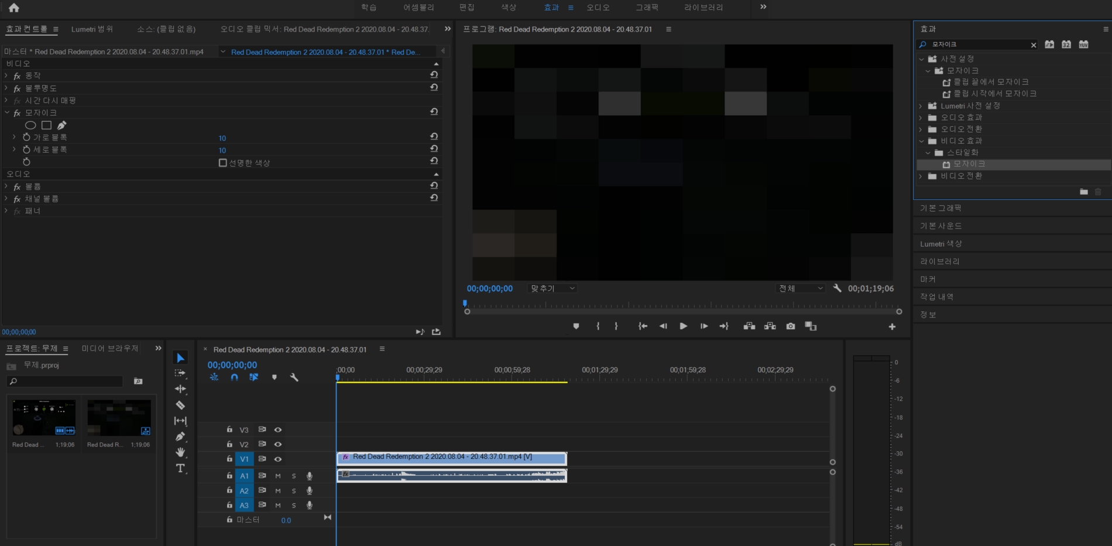Select the Type tool

pos(180,468)
